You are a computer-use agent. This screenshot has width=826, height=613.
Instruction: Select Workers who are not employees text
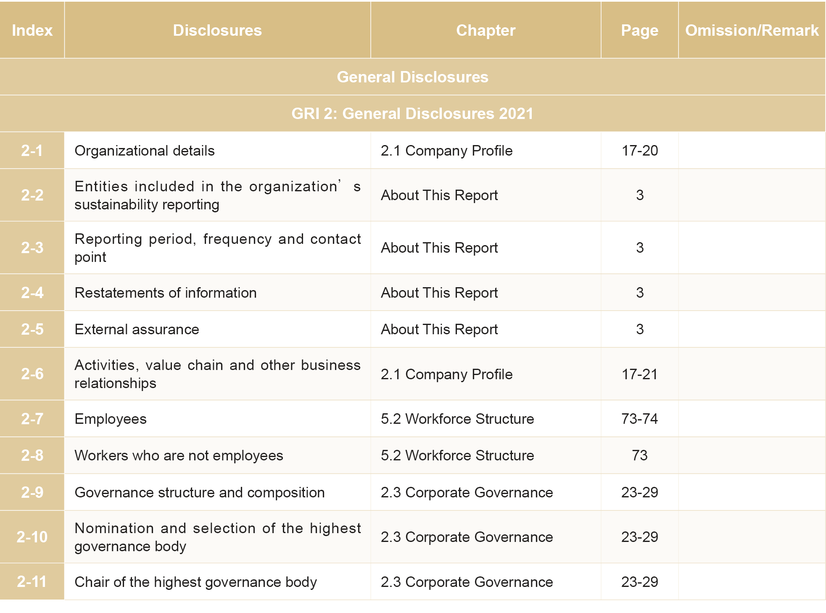(179, 455)
